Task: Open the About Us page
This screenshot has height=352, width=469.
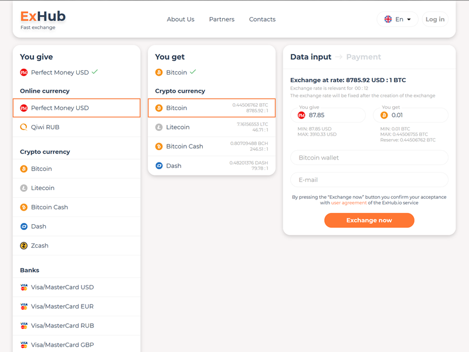Action: pos(181,19)
